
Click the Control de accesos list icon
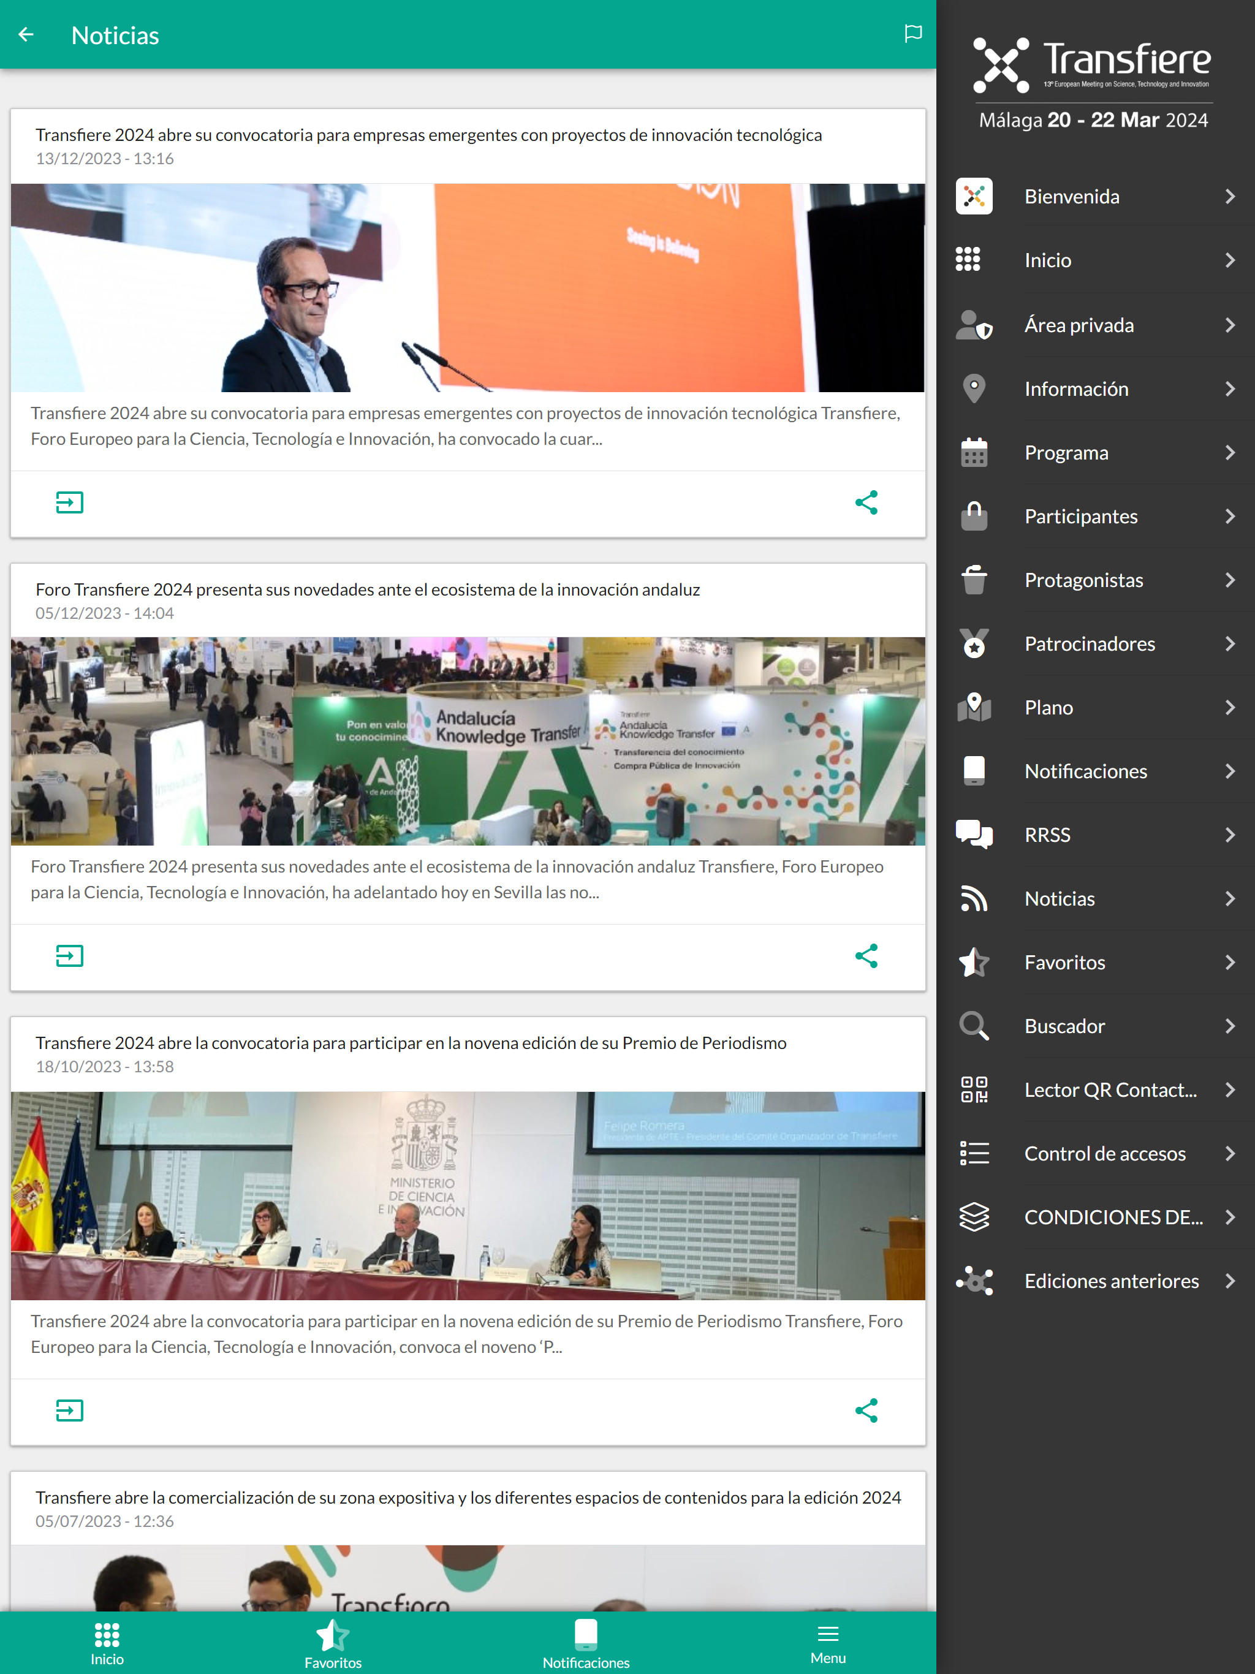(974, 1153)
